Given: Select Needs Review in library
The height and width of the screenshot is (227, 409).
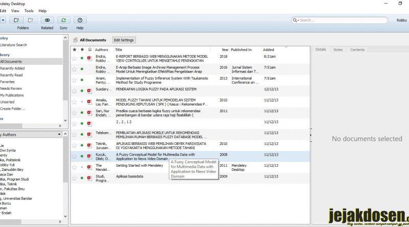Looking at the screenshot, I should point(11,89).
